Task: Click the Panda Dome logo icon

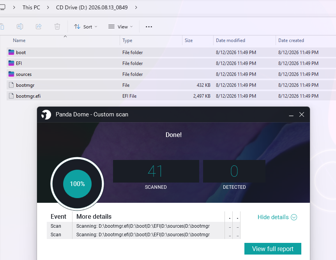Action: pyautogui.click(x=46, y=115)
